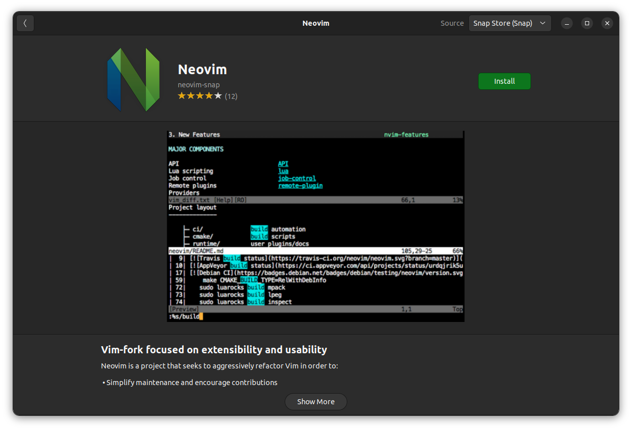632x430 pixels.
Task: Click the fifth unfilled rating star
Action: pyautogui.click(x=218, y=95)
